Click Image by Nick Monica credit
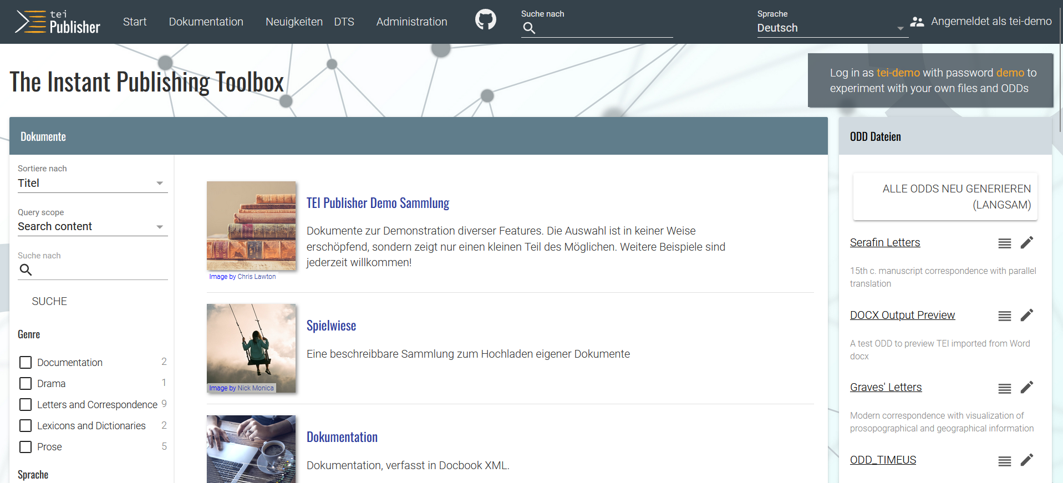Image resolution: width=1063 pixels, height=483 pixels. click(x=241, y=388)
